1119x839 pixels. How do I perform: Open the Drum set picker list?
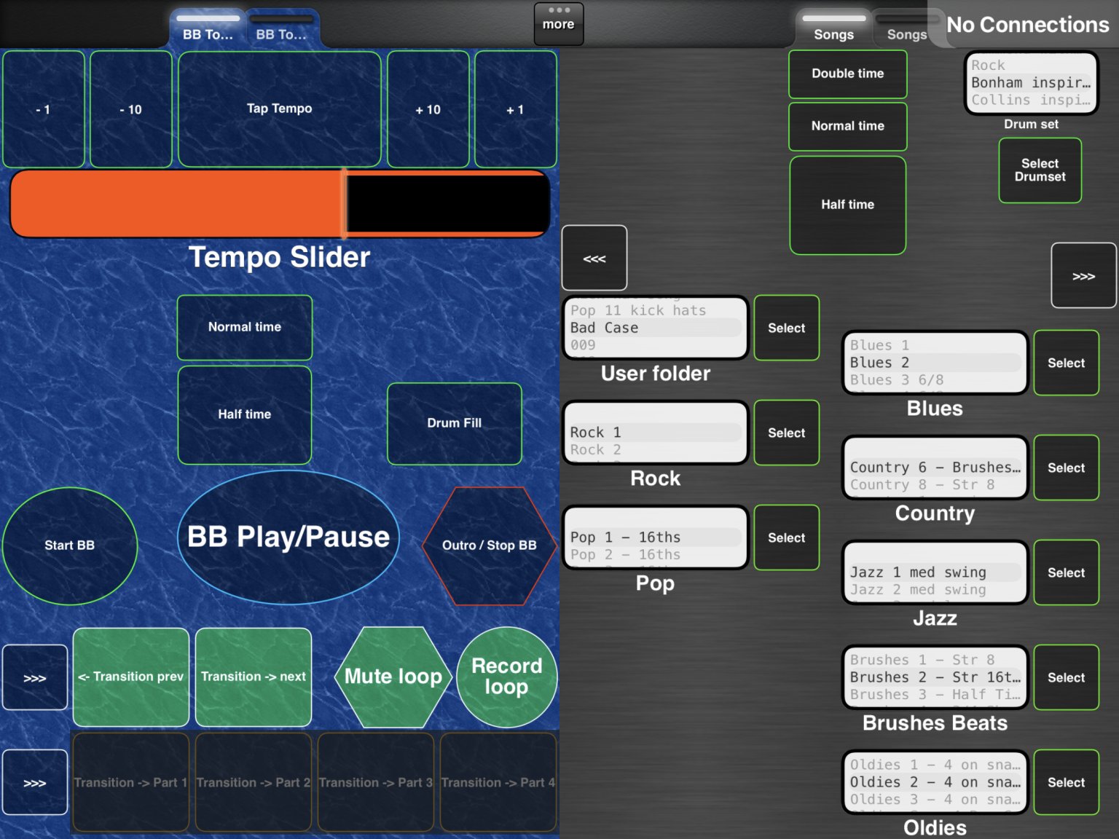coord(1031,83)
